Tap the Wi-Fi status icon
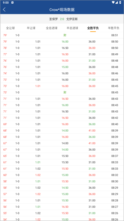 tap(113, 3)
